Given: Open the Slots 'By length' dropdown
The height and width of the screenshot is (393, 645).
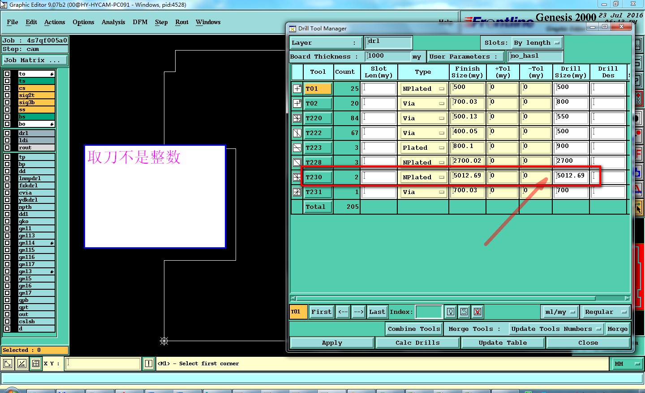Looking at the screenshot, I should pyautogui.click(x=537, y=43).
